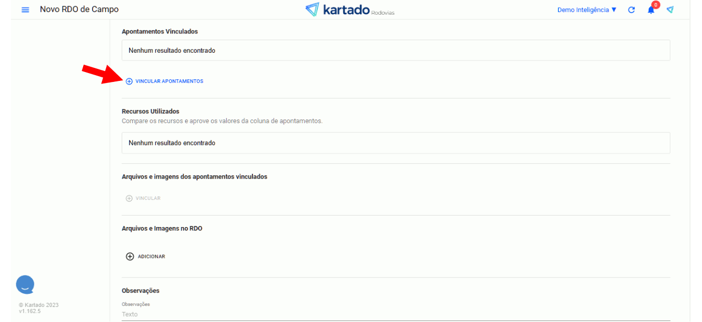Click the Kartado Rodovias logo
This screenshot has width=702, height=322.
point(350,10)
